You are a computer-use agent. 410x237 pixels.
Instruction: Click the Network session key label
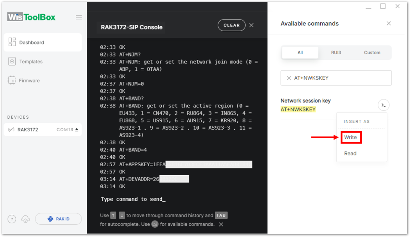pyautogui.click(x=306, y=100)
